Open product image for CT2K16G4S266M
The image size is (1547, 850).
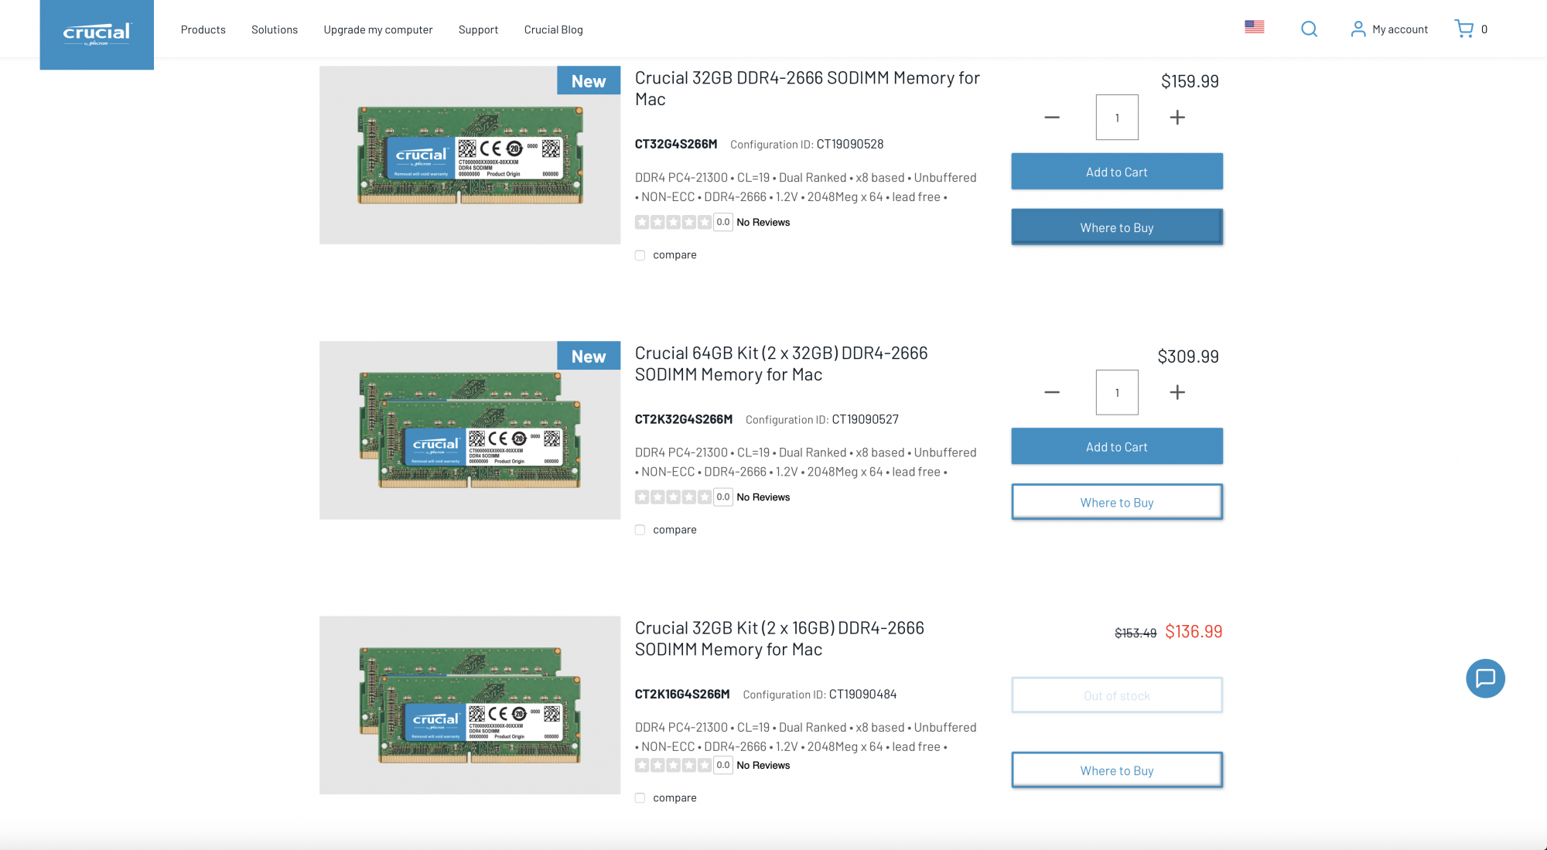(470, 705)
